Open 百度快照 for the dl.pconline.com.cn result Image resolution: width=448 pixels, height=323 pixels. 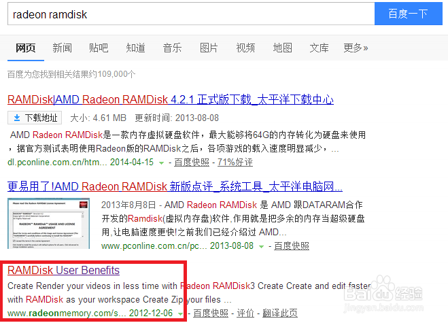click(x=192, y=162)
